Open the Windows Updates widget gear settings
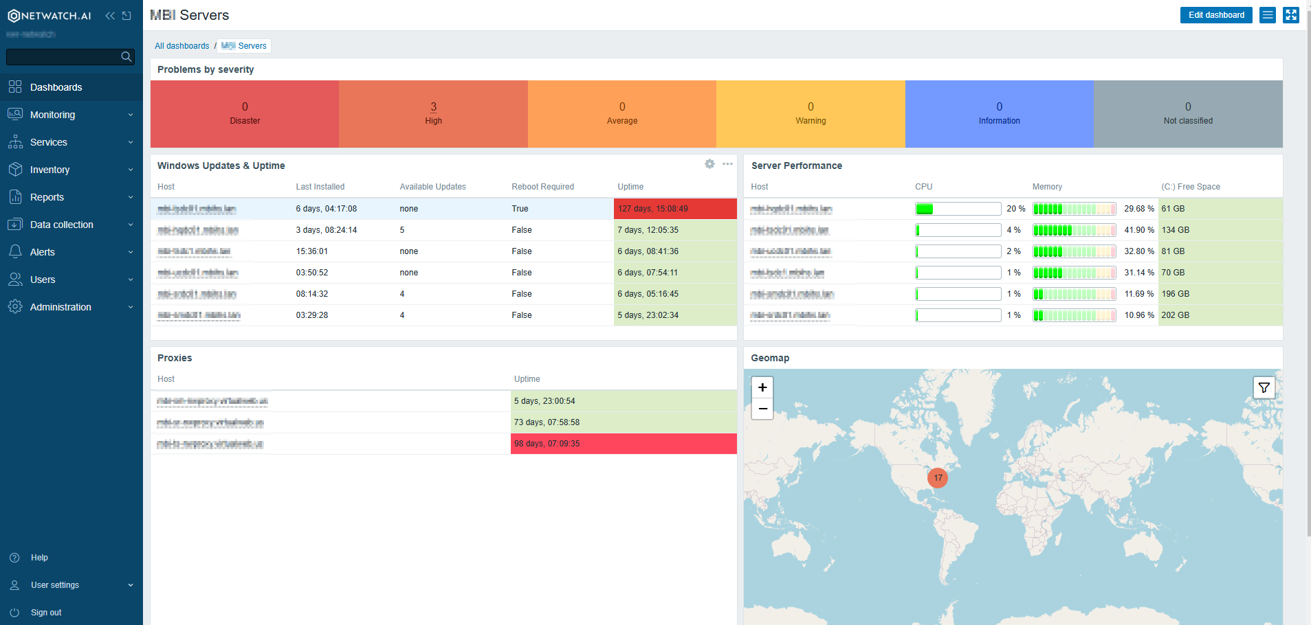1311x625 pixels. [x=709, y=164]
